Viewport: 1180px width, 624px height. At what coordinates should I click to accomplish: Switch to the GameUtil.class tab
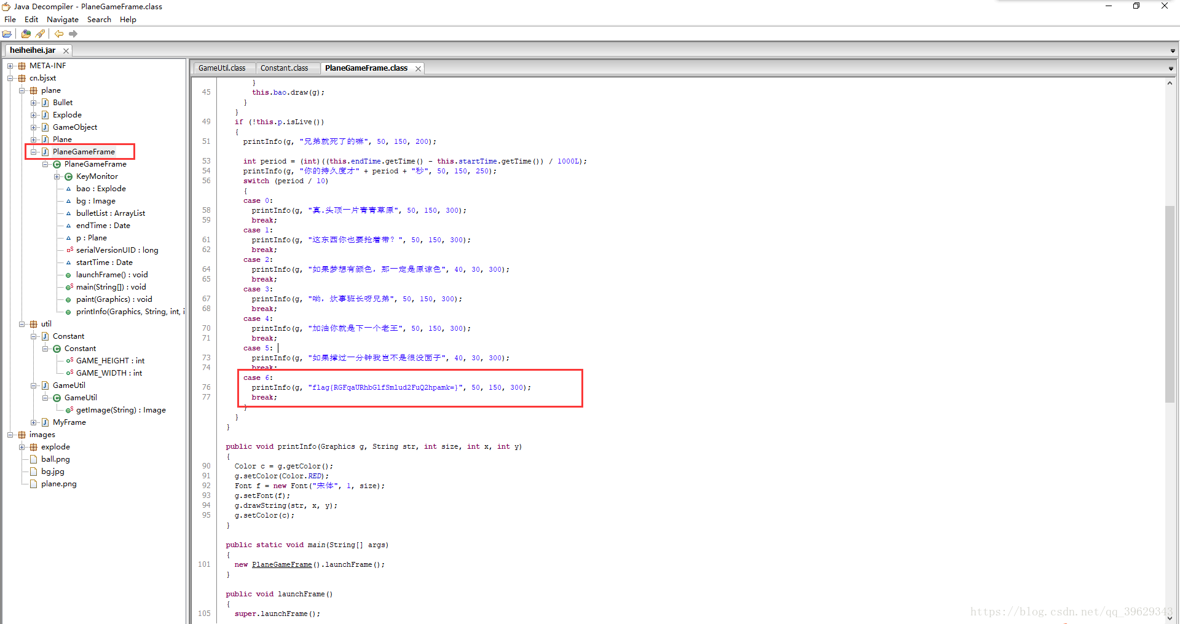[222, 68]
